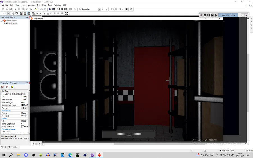Click the Paste icon in the toolbar
Viewport: 253px width, 158px height.
click(x=22, y=9)
